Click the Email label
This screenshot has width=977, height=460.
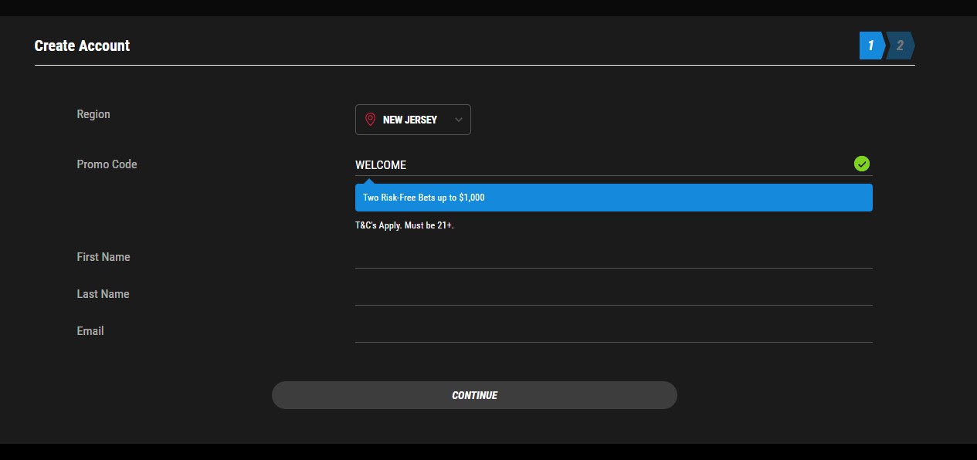[90, 331]
